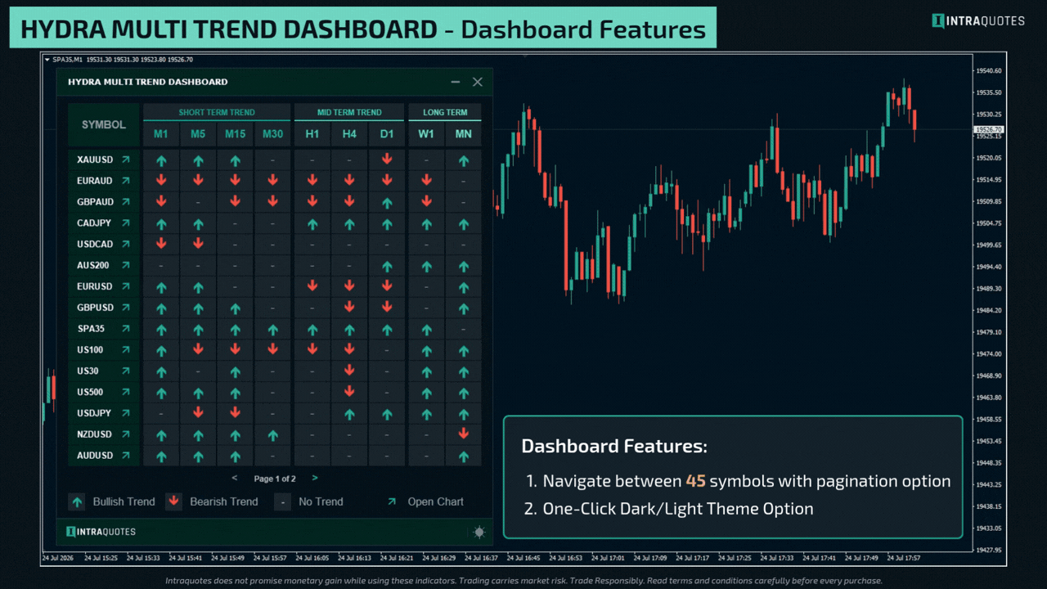Select the M15 timeframe column header
The height and width of the screenshot is (589, 1047).
click(x=236, y=133)
